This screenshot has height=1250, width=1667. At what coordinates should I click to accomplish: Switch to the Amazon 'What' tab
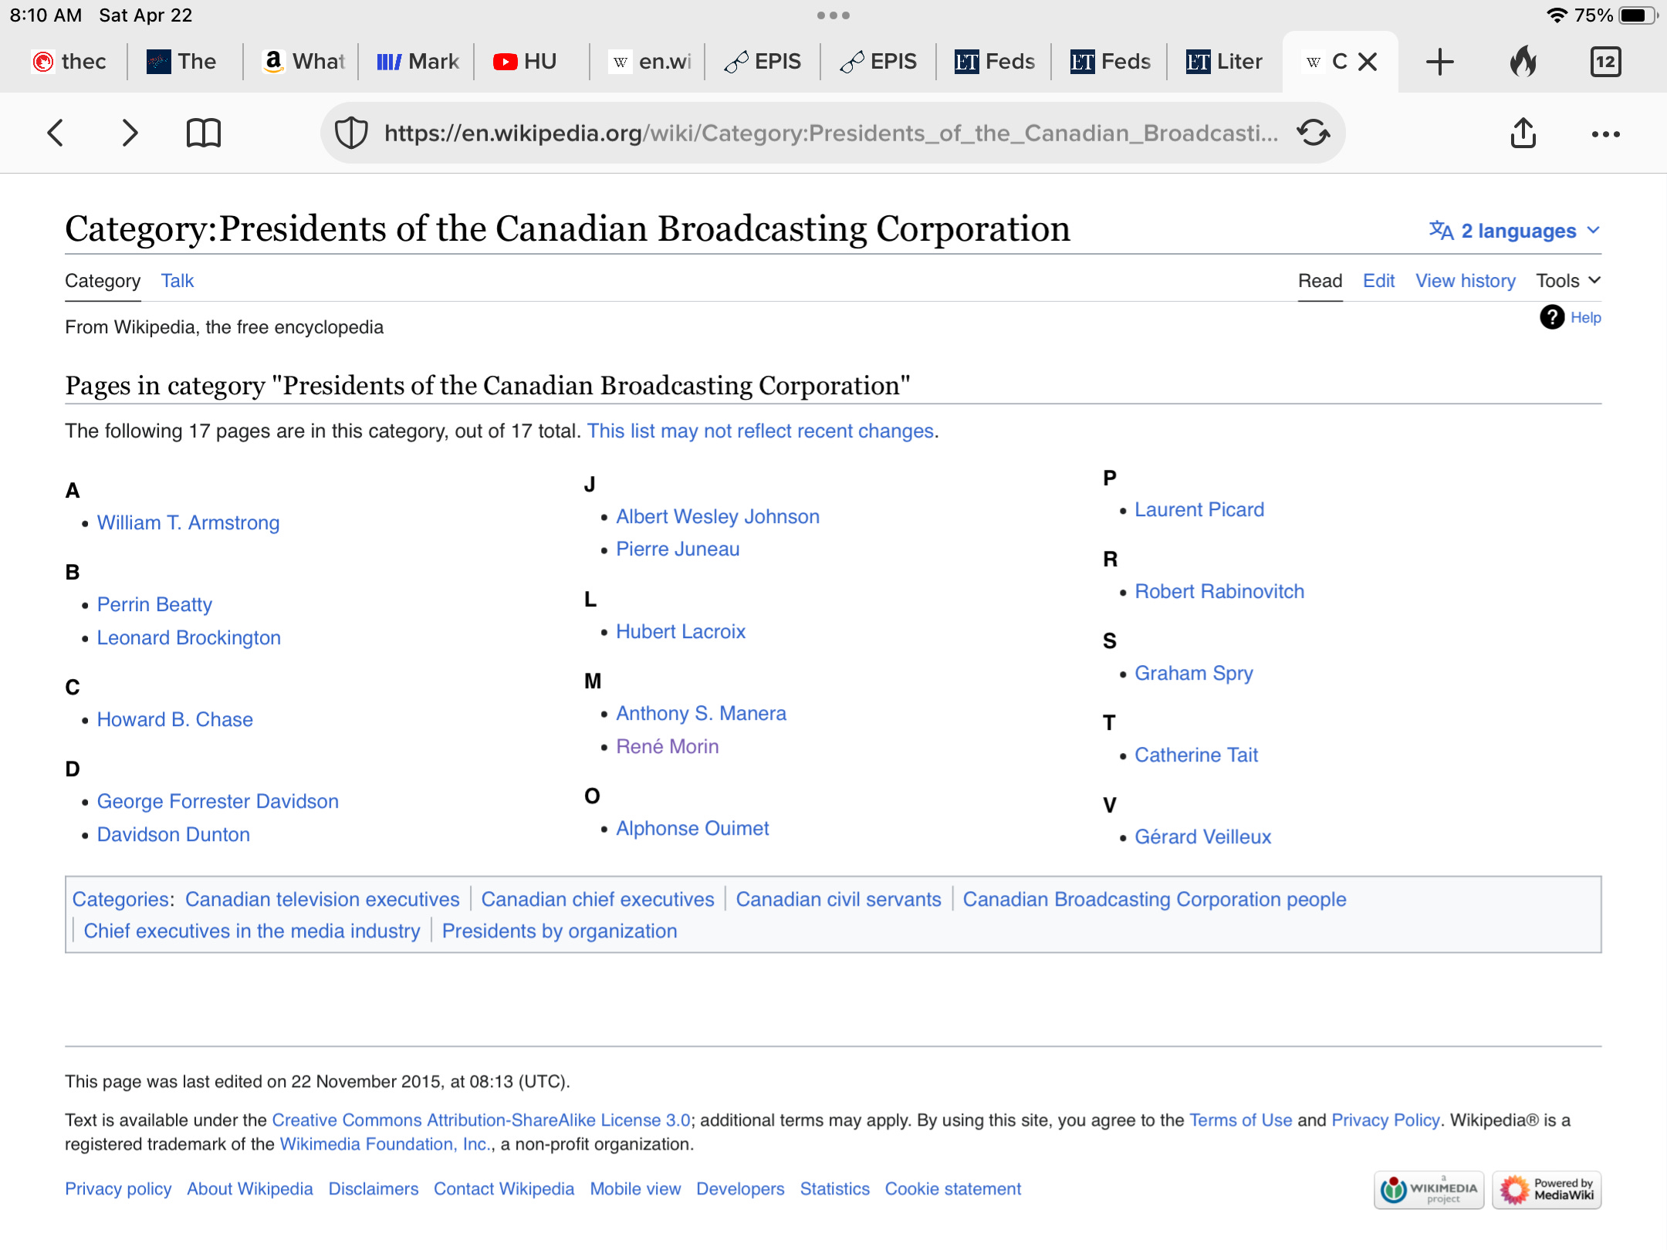click(303, 62)
